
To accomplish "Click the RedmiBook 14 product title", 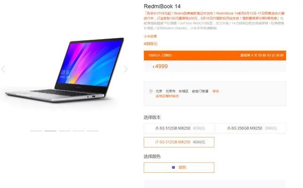I will point(162,7).
